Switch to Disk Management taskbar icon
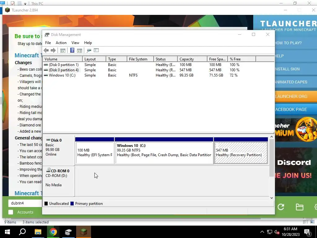The height and width of the screenshot is (238, 317). 68,232
